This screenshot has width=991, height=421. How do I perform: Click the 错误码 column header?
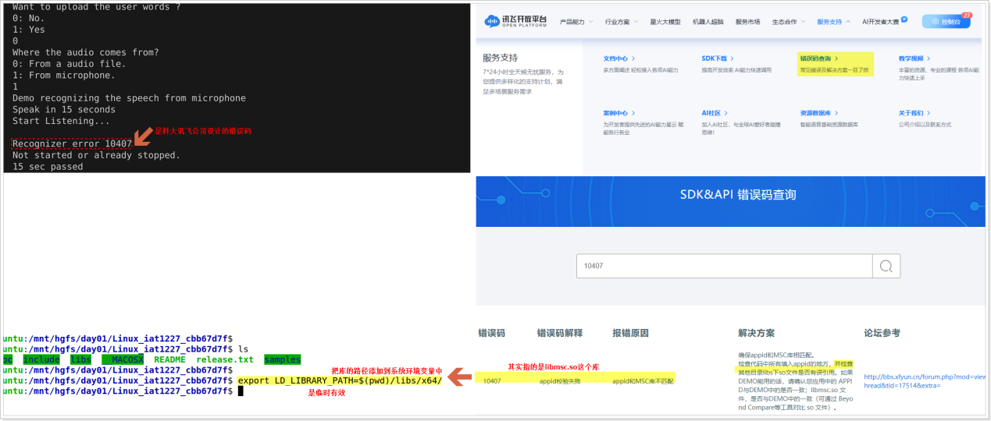491,333
